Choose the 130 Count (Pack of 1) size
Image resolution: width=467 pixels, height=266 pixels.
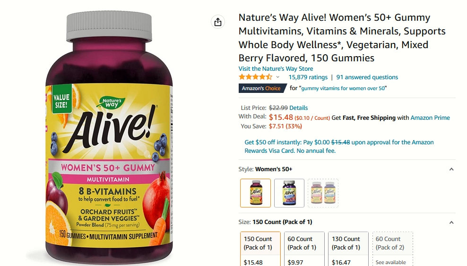348,249
